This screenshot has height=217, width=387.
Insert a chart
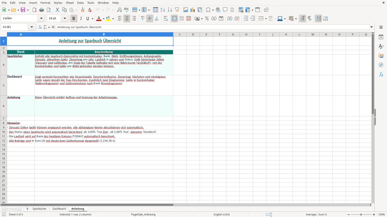tap(193, 10)
